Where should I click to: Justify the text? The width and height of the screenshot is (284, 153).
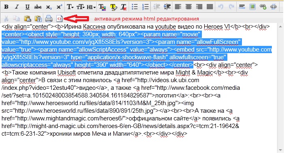click(210, 7)
